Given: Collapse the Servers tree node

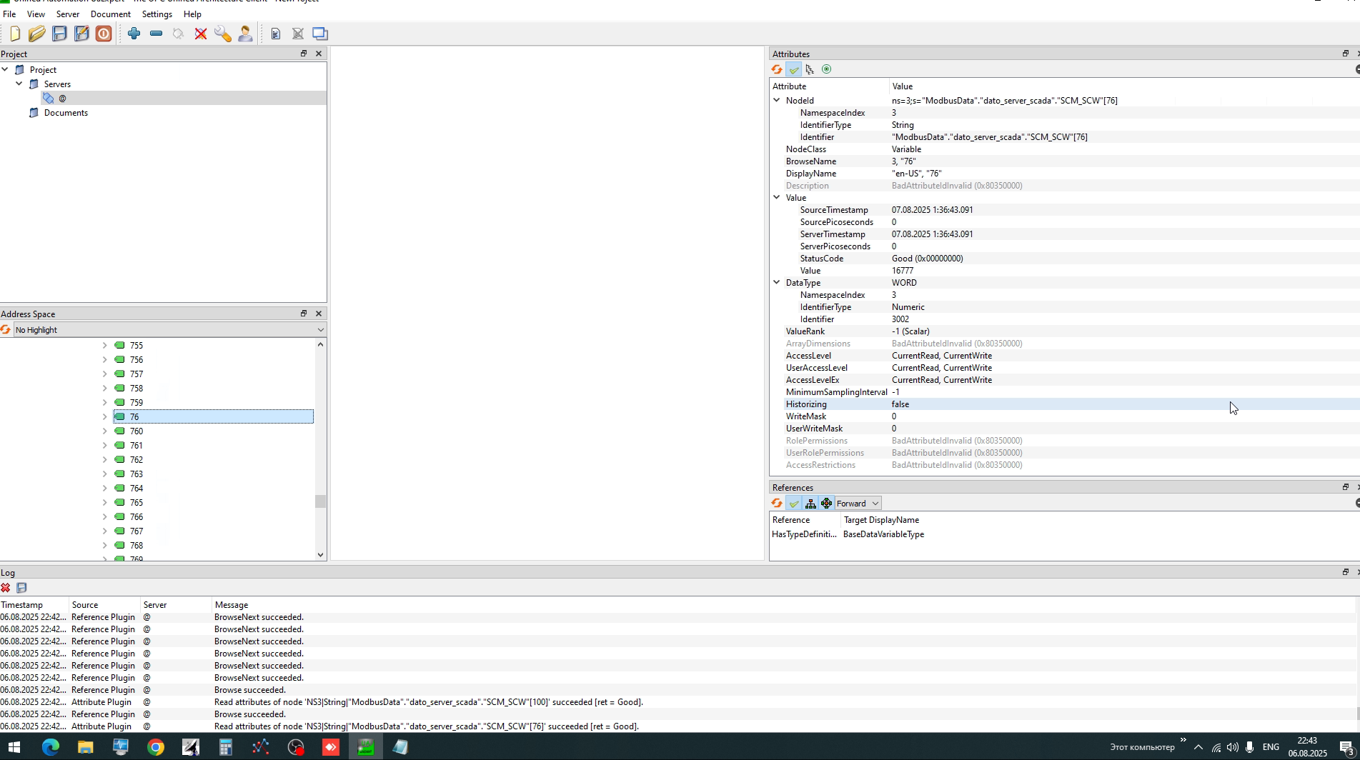Looking at the screenshot, I should [x=19, y=84].
